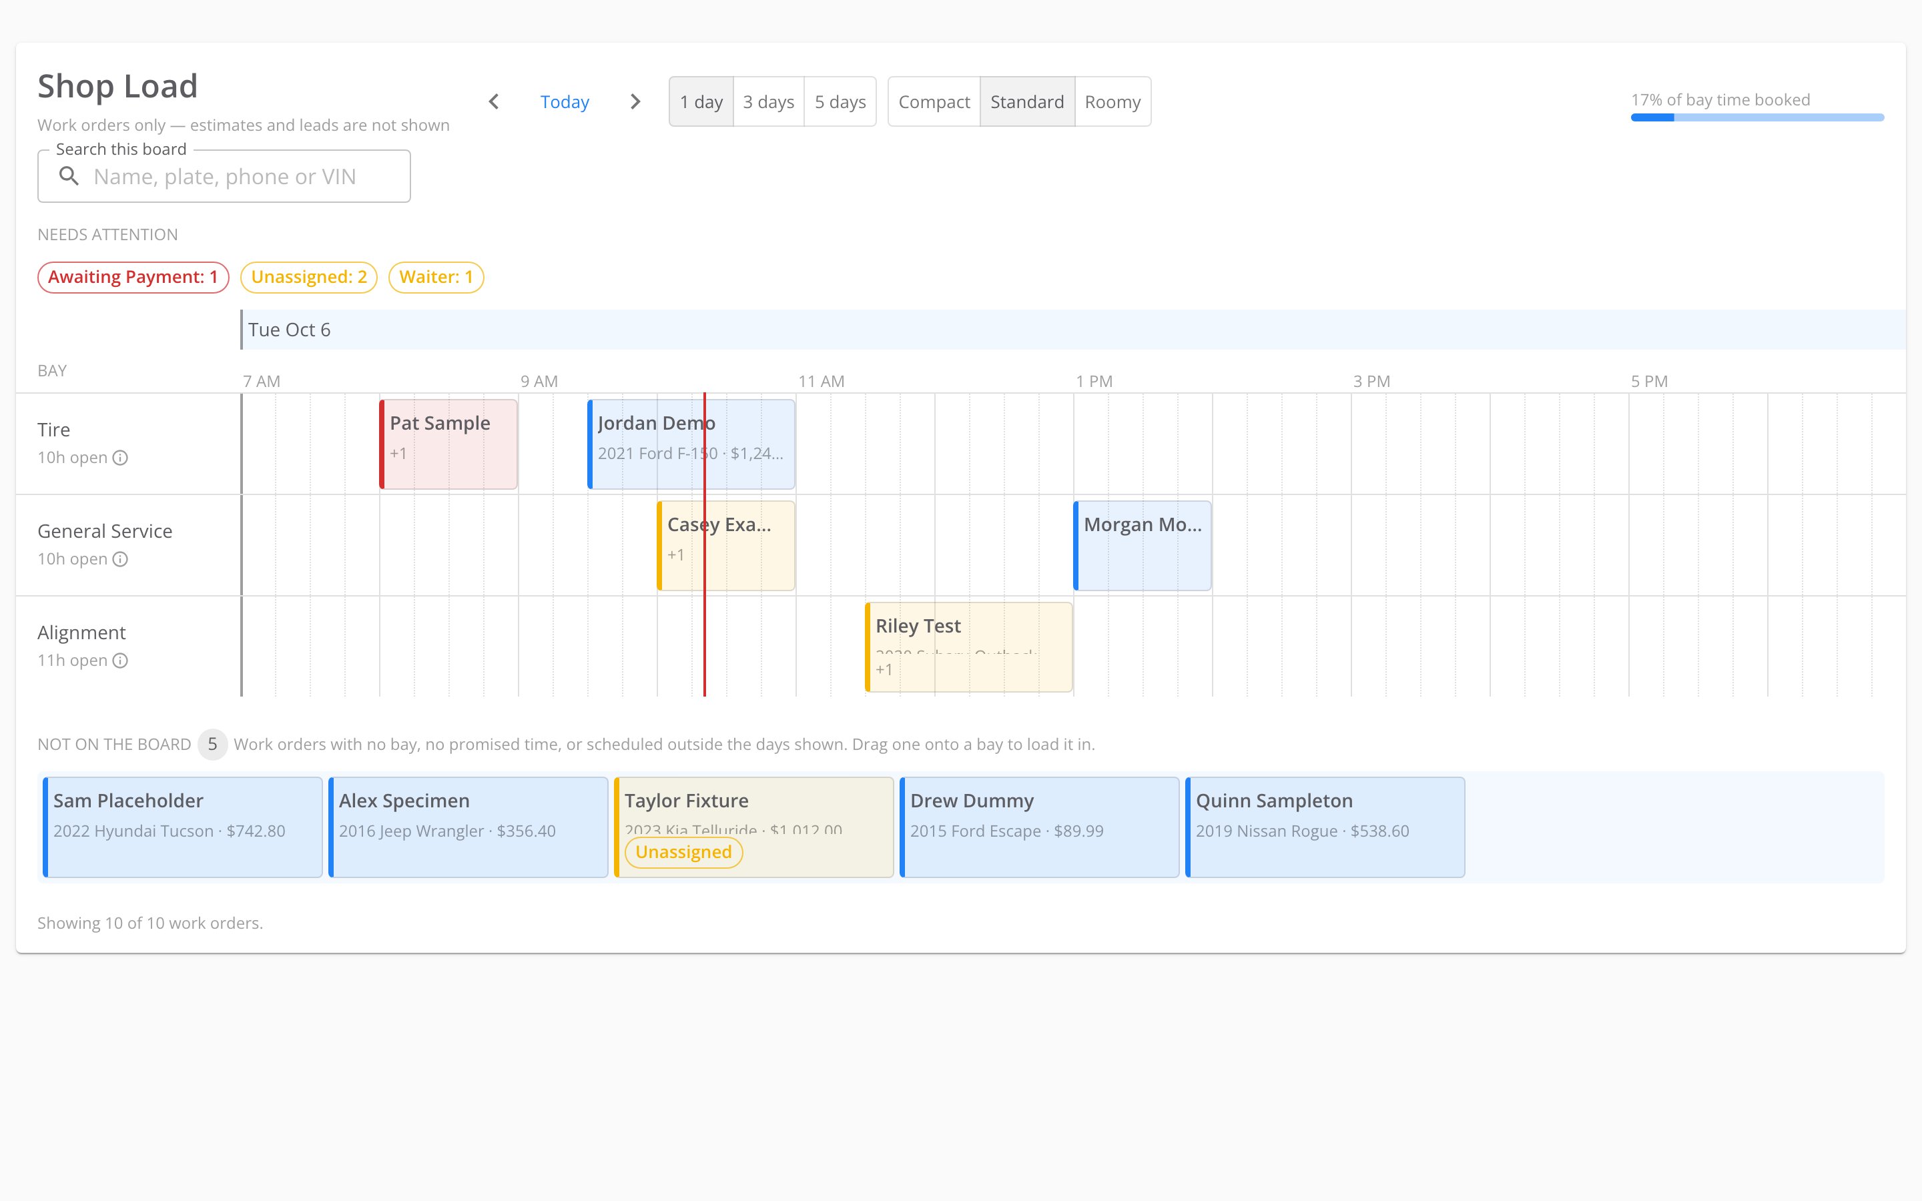This screenshot has height=1201, width=1922.
Task: Open Taylor Fixture unassigned work order
Action: click(x=753, y=827)
